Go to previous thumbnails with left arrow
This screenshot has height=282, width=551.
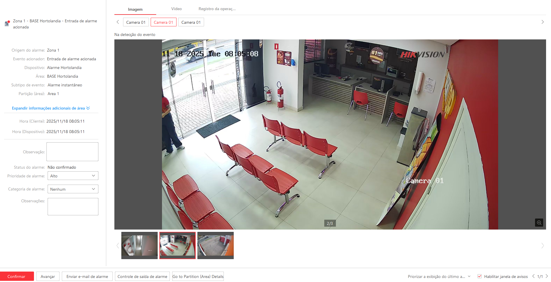click(118, 245)
